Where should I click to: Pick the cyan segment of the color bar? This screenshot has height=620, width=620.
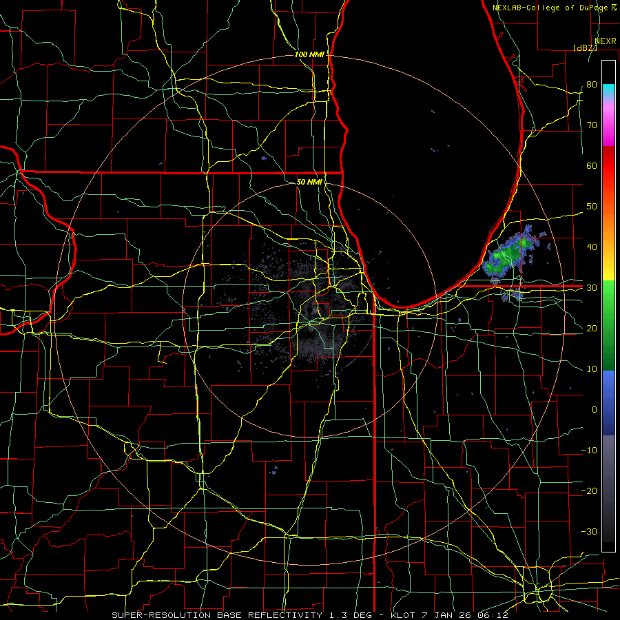tap(608, 91)
